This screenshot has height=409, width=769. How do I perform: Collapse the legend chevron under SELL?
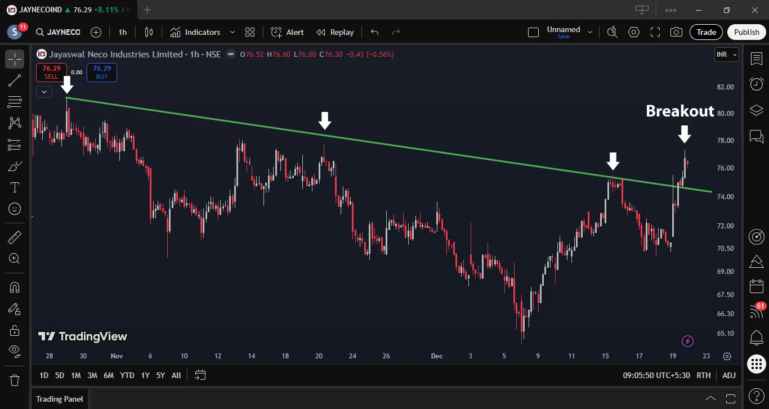coord(44,92)
